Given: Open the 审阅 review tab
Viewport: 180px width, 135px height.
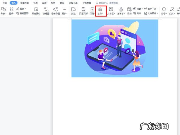Looking at the screenshot, I should [x=44, y=3].
